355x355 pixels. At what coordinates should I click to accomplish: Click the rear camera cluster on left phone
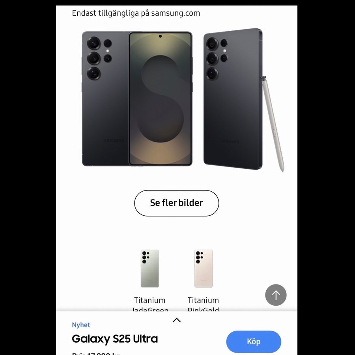99,58
